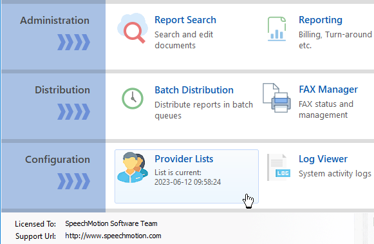
Task: Select the Administration section label
Action: [55, 21]
